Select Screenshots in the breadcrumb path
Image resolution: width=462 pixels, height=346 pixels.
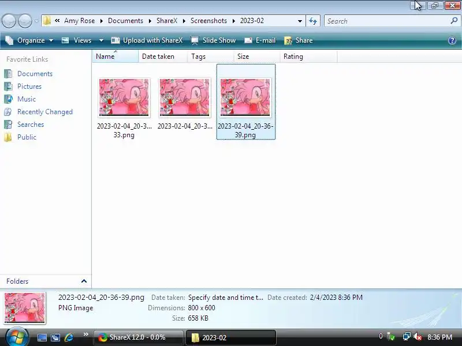pos(208,21)
